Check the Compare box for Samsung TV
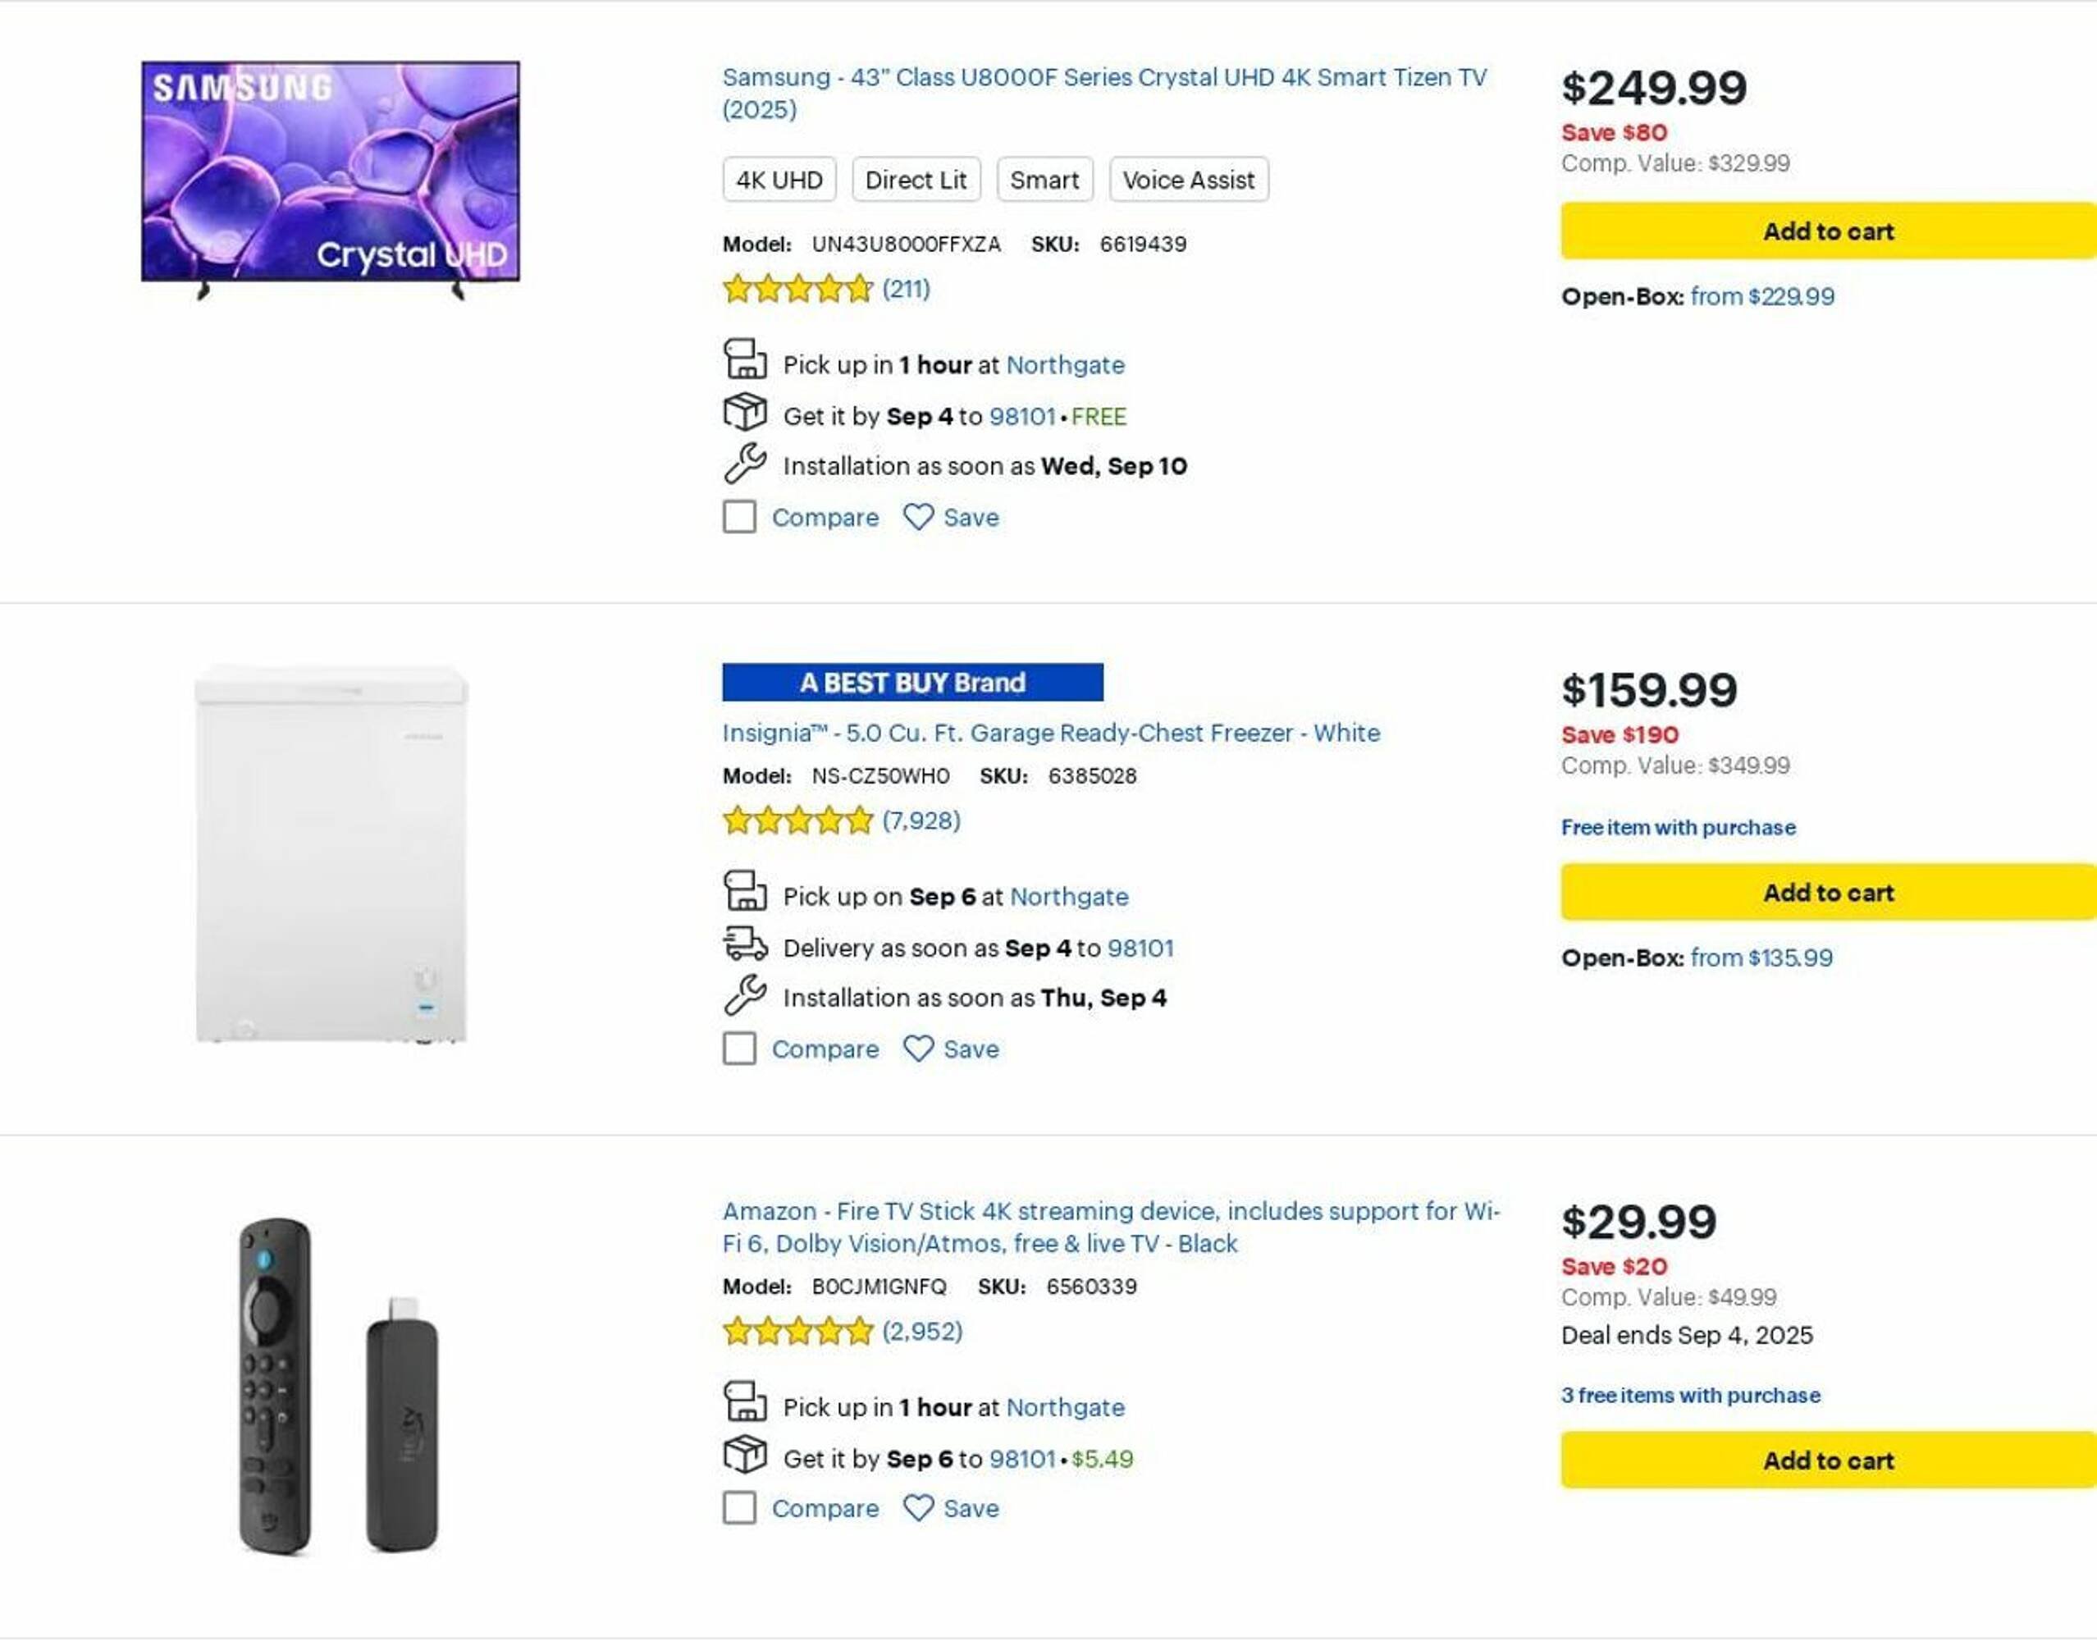The height and width of the screenshot is (1641, 2097). 738,517
